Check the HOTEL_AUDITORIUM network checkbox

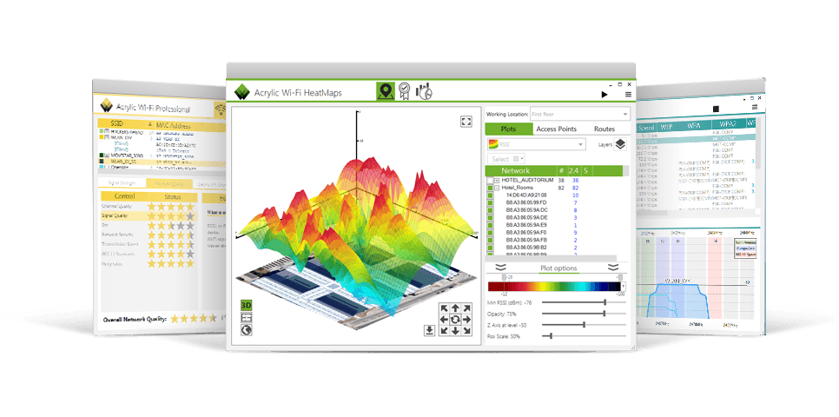coord(490,181)
